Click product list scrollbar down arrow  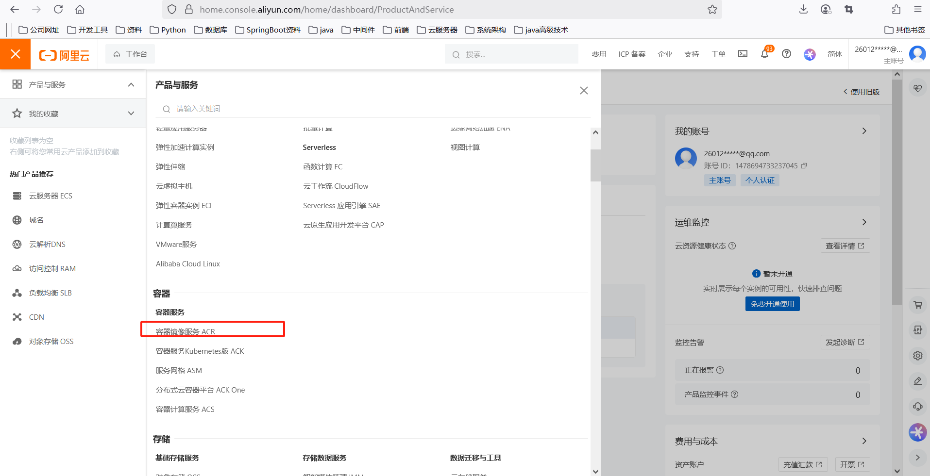(x=595, y=471)
